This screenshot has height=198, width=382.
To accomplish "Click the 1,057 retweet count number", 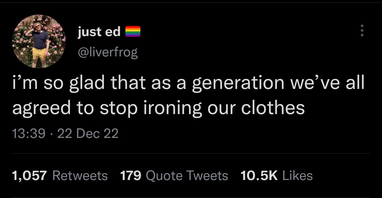I will point(30,175).
